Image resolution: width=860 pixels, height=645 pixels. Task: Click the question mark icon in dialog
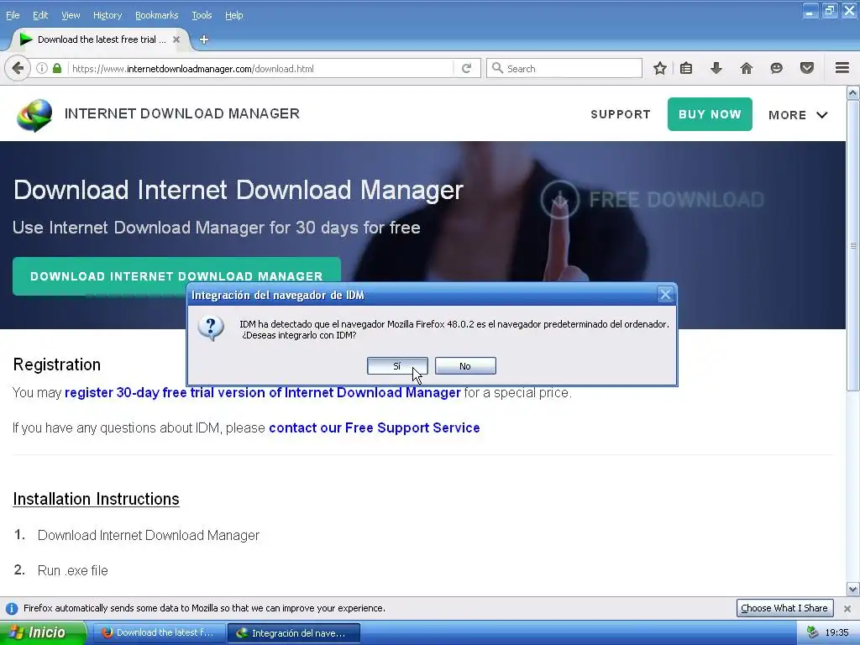(211, 328)
